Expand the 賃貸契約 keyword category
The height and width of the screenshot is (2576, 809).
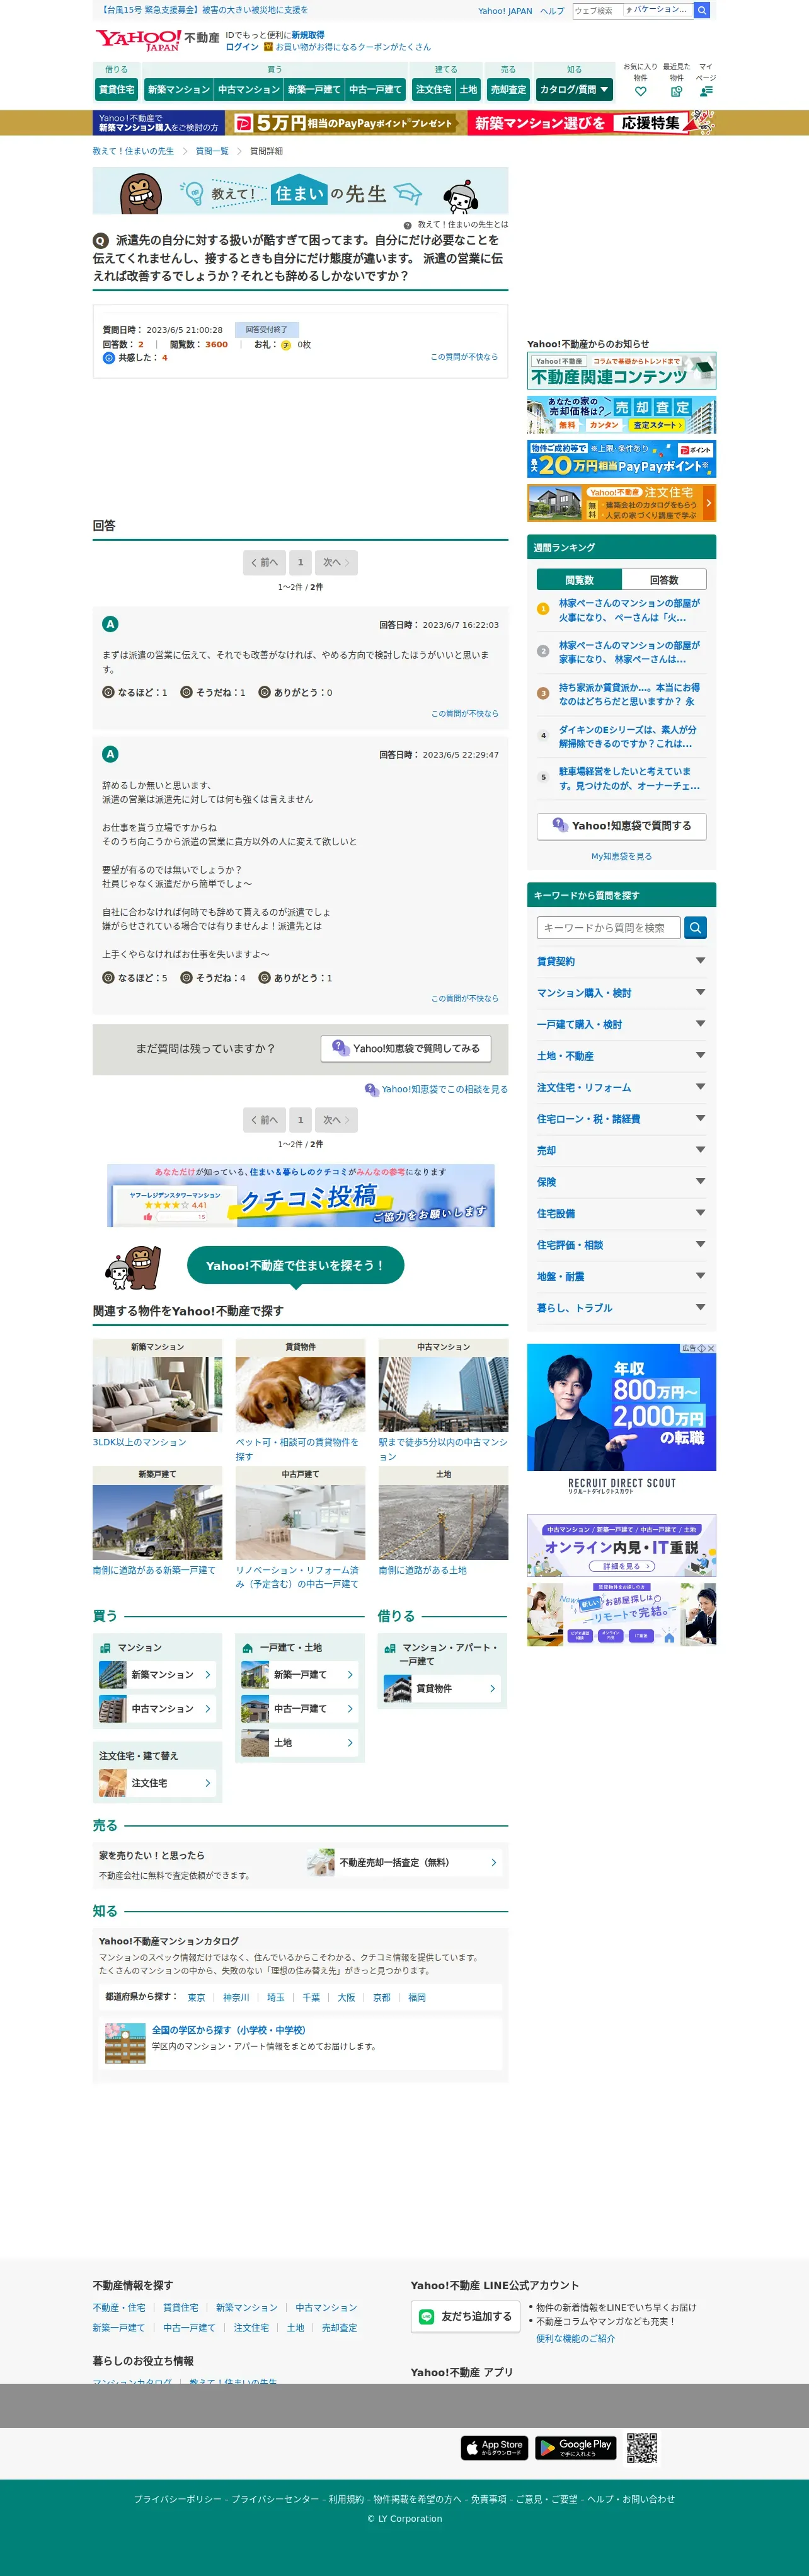[x=621, y=961]
